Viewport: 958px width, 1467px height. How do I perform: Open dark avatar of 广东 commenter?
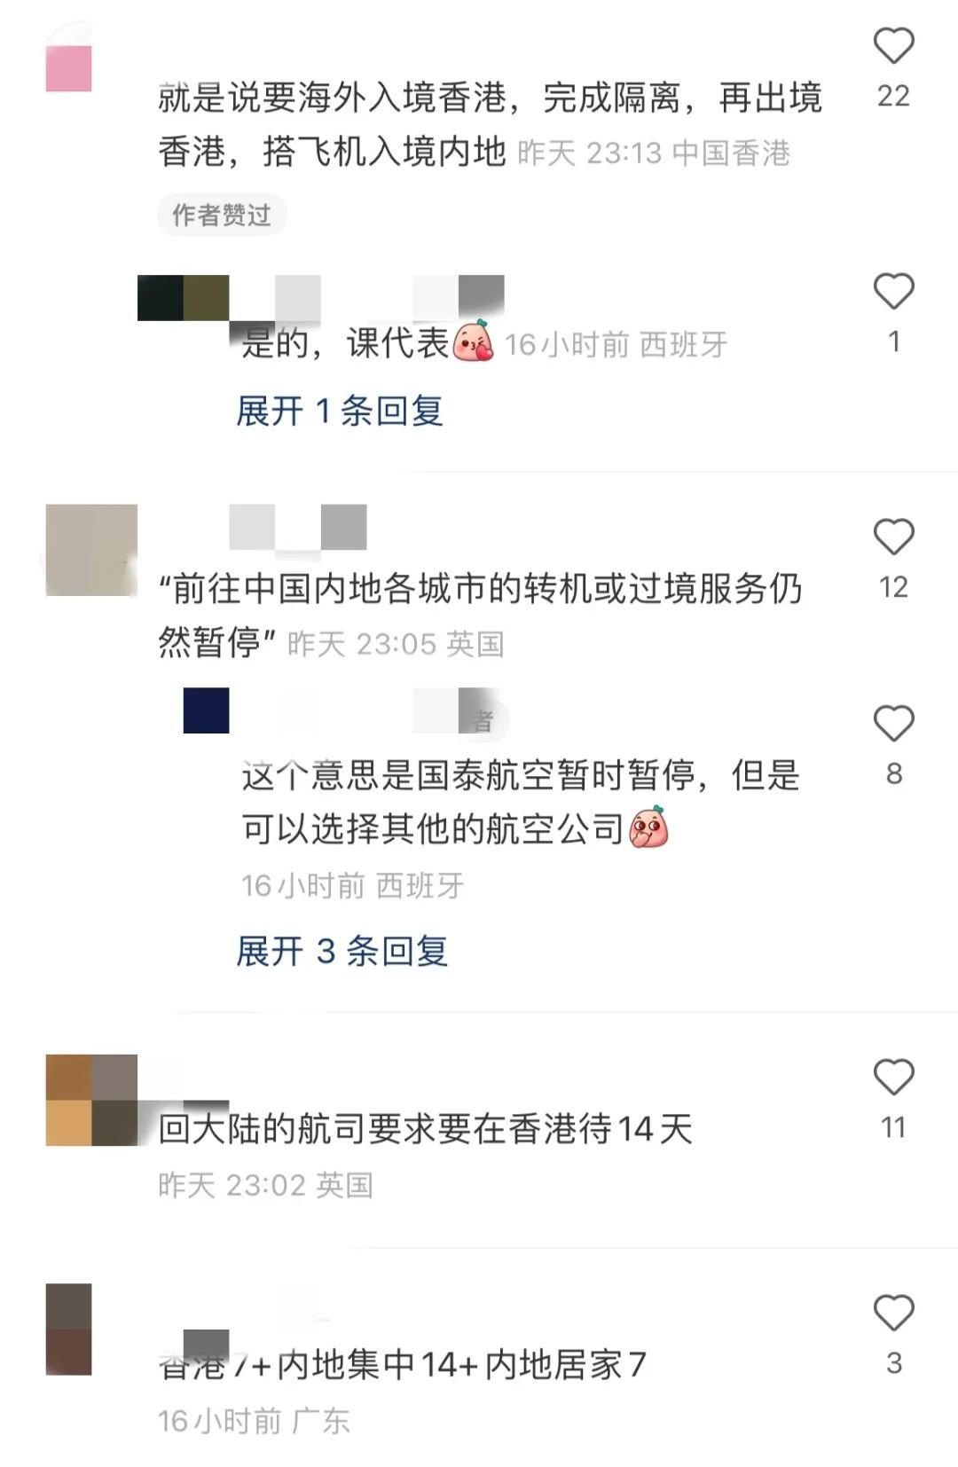pos(68,1329)
